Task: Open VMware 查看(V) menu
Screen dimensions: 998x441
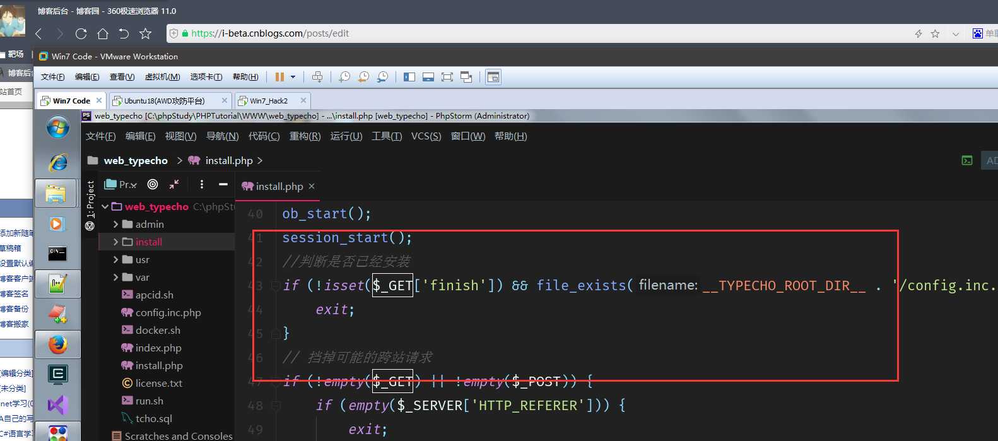Action: pos(122,77)
